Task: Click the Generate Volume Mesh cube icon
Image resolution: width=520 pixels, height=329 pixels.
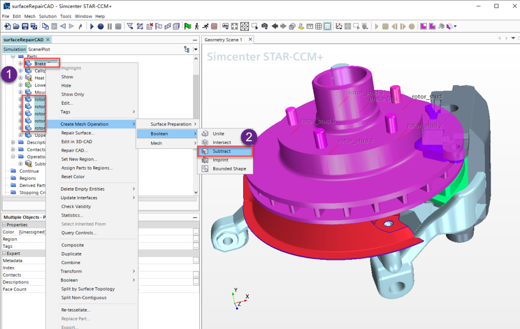Action: [176, 26]
